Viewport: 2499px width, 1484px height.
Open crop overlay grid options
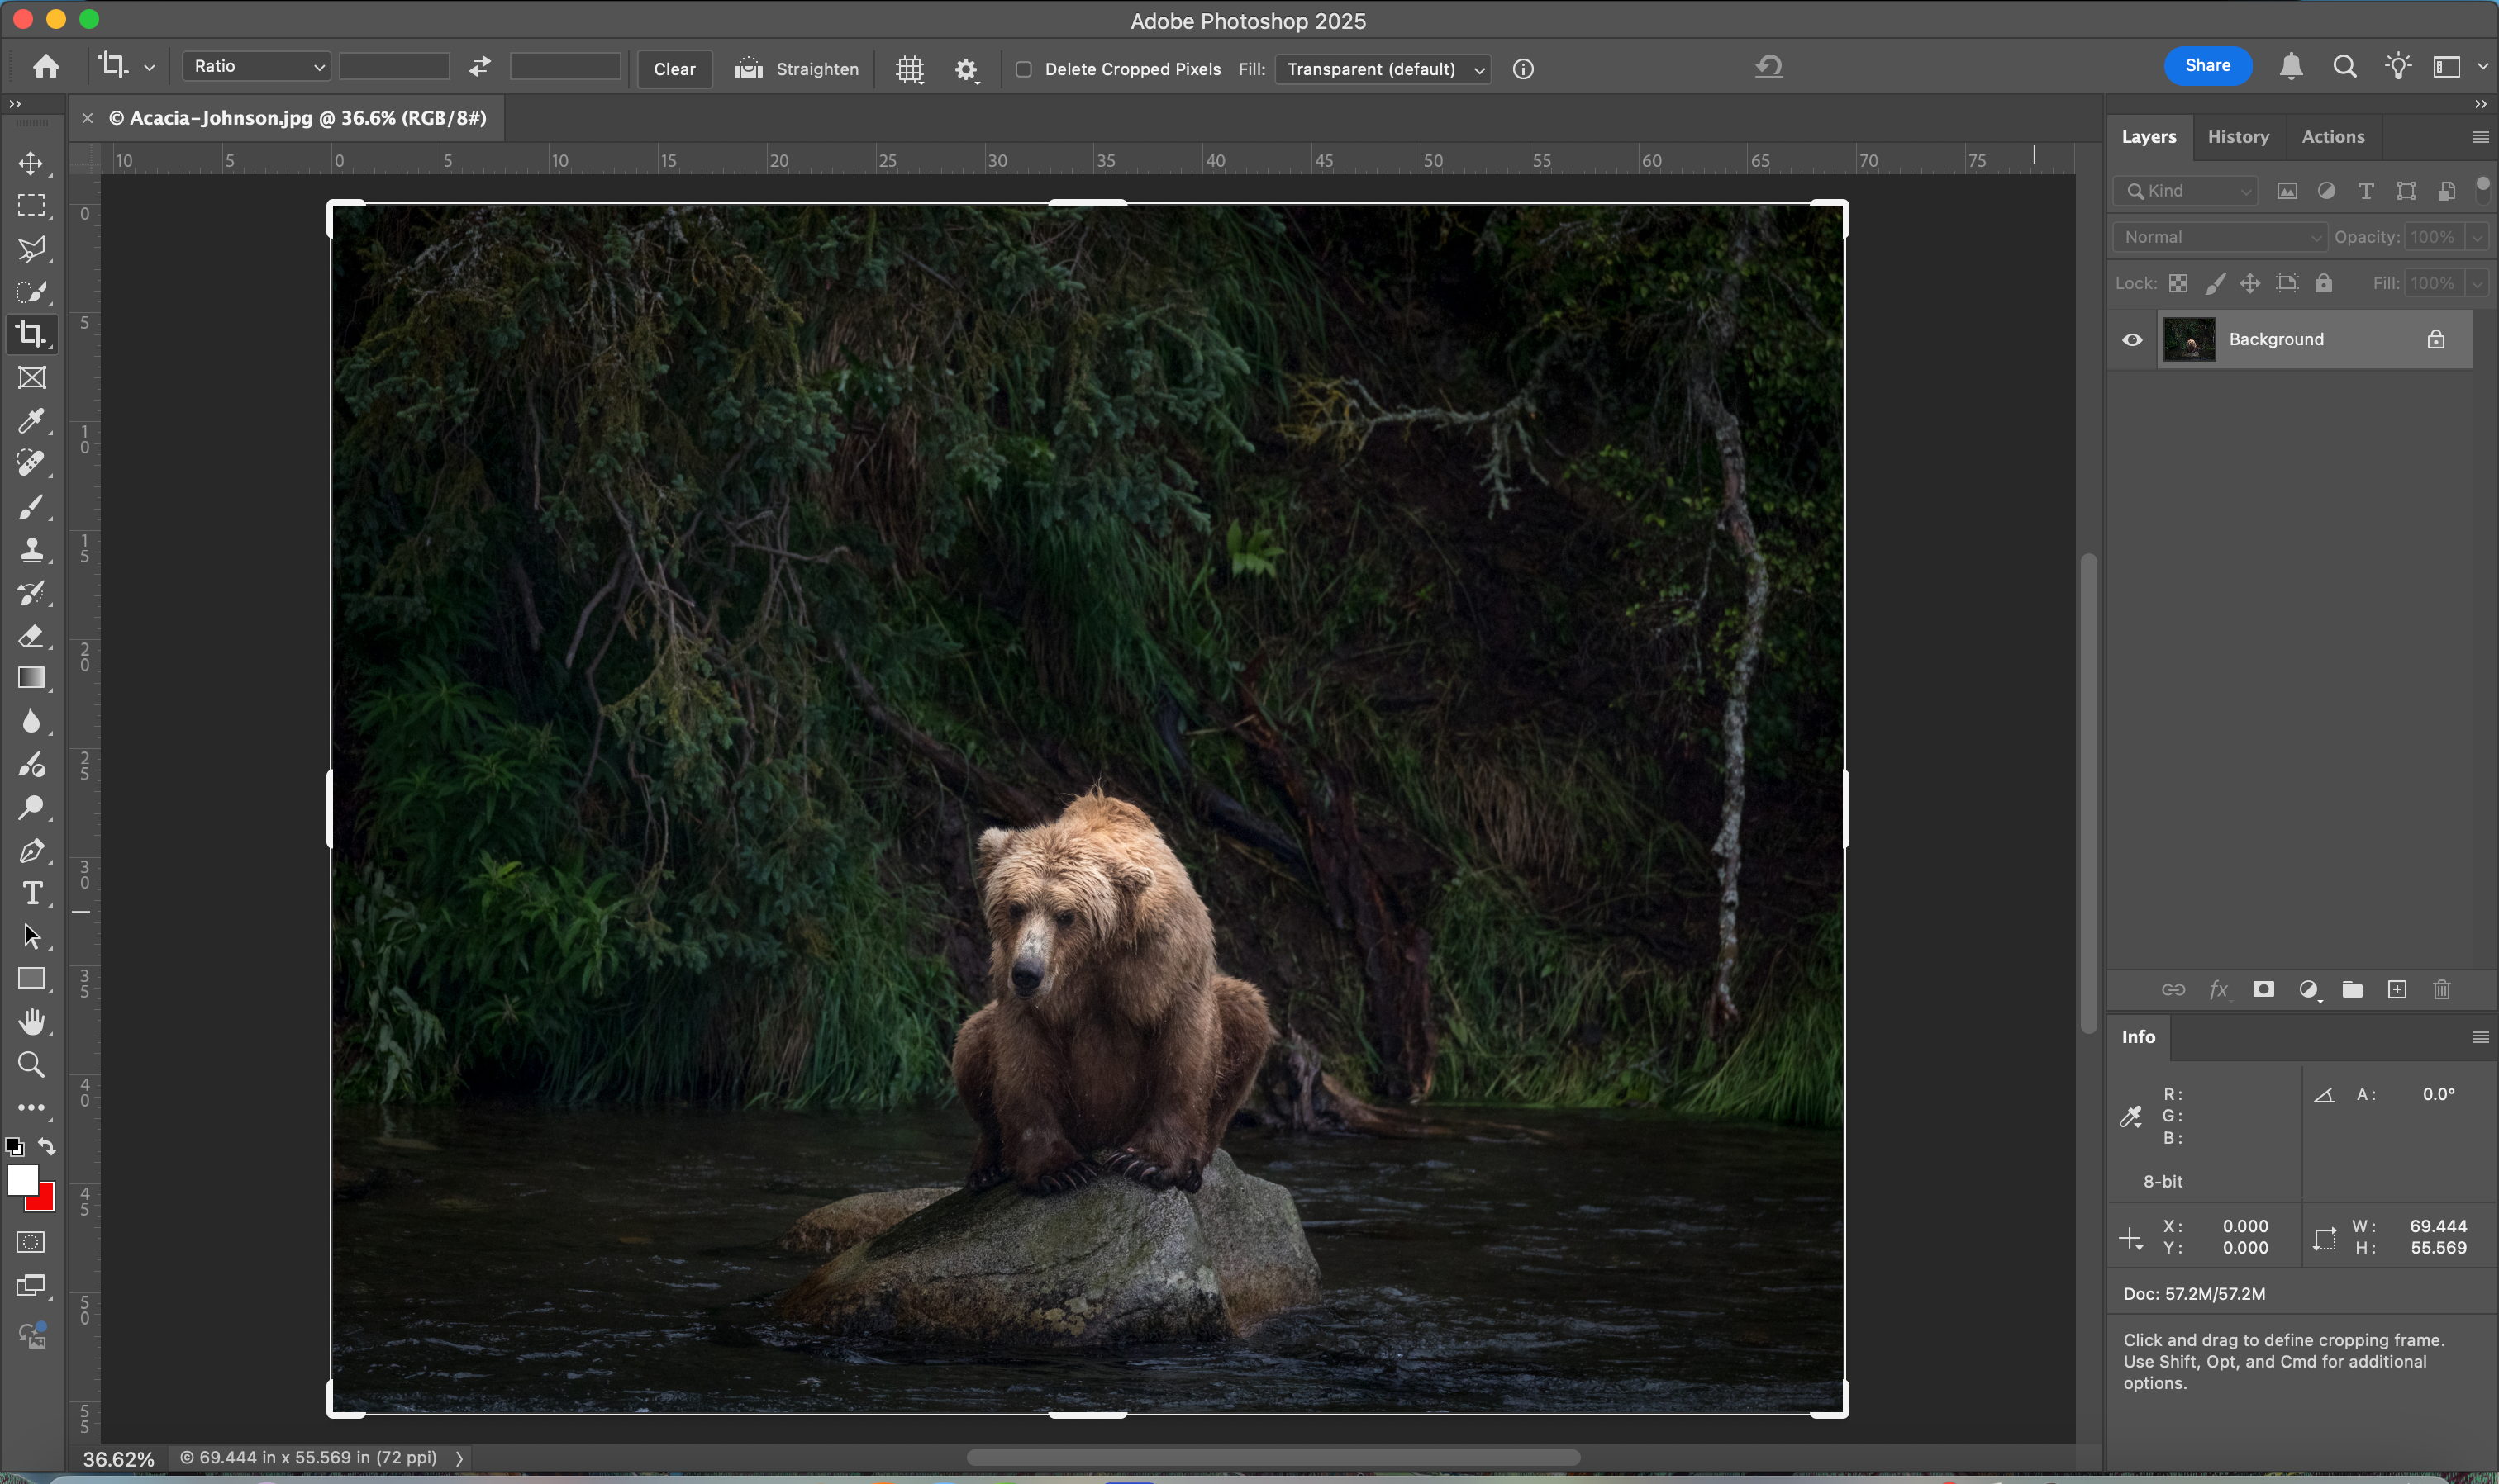tap(909, 69)
